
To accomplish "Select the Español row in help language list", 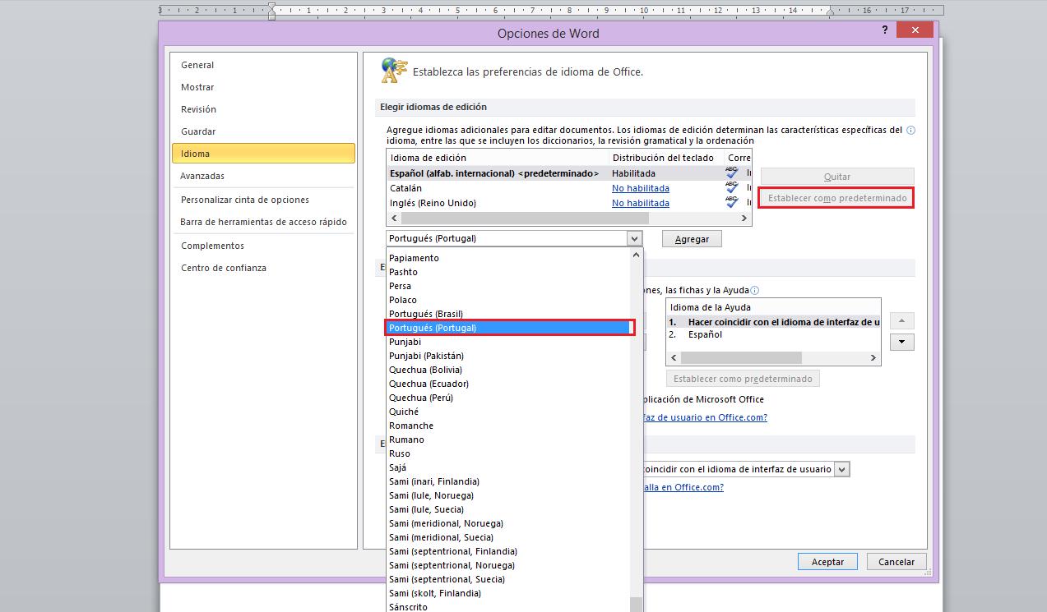I will [705, 334].
